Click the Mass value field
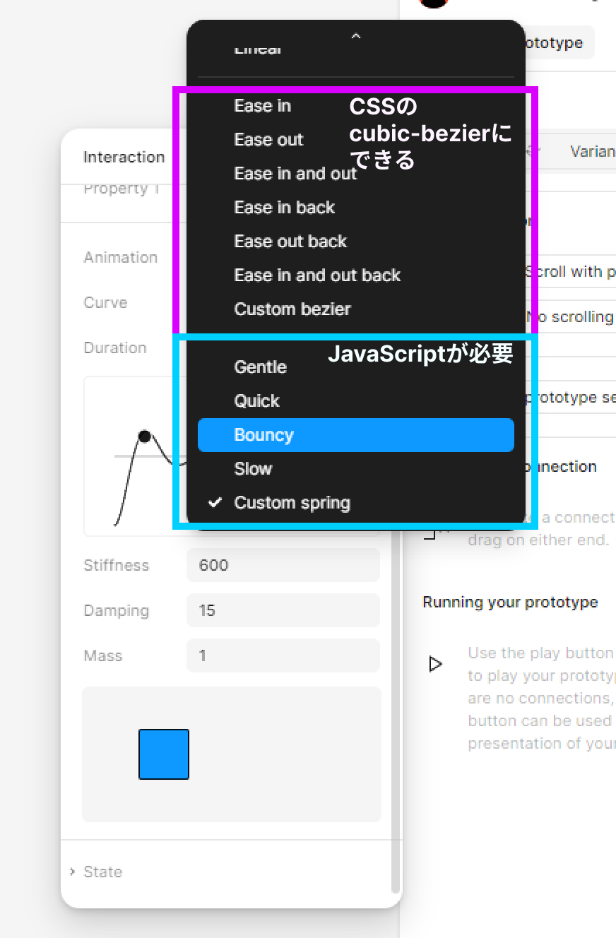Screen dimensions: 616x938 [283, 655]
